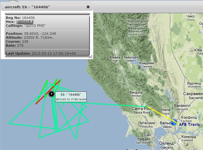203x150 pixels.
Task: Click the red flight track segment
Action: tap(48, 92)
